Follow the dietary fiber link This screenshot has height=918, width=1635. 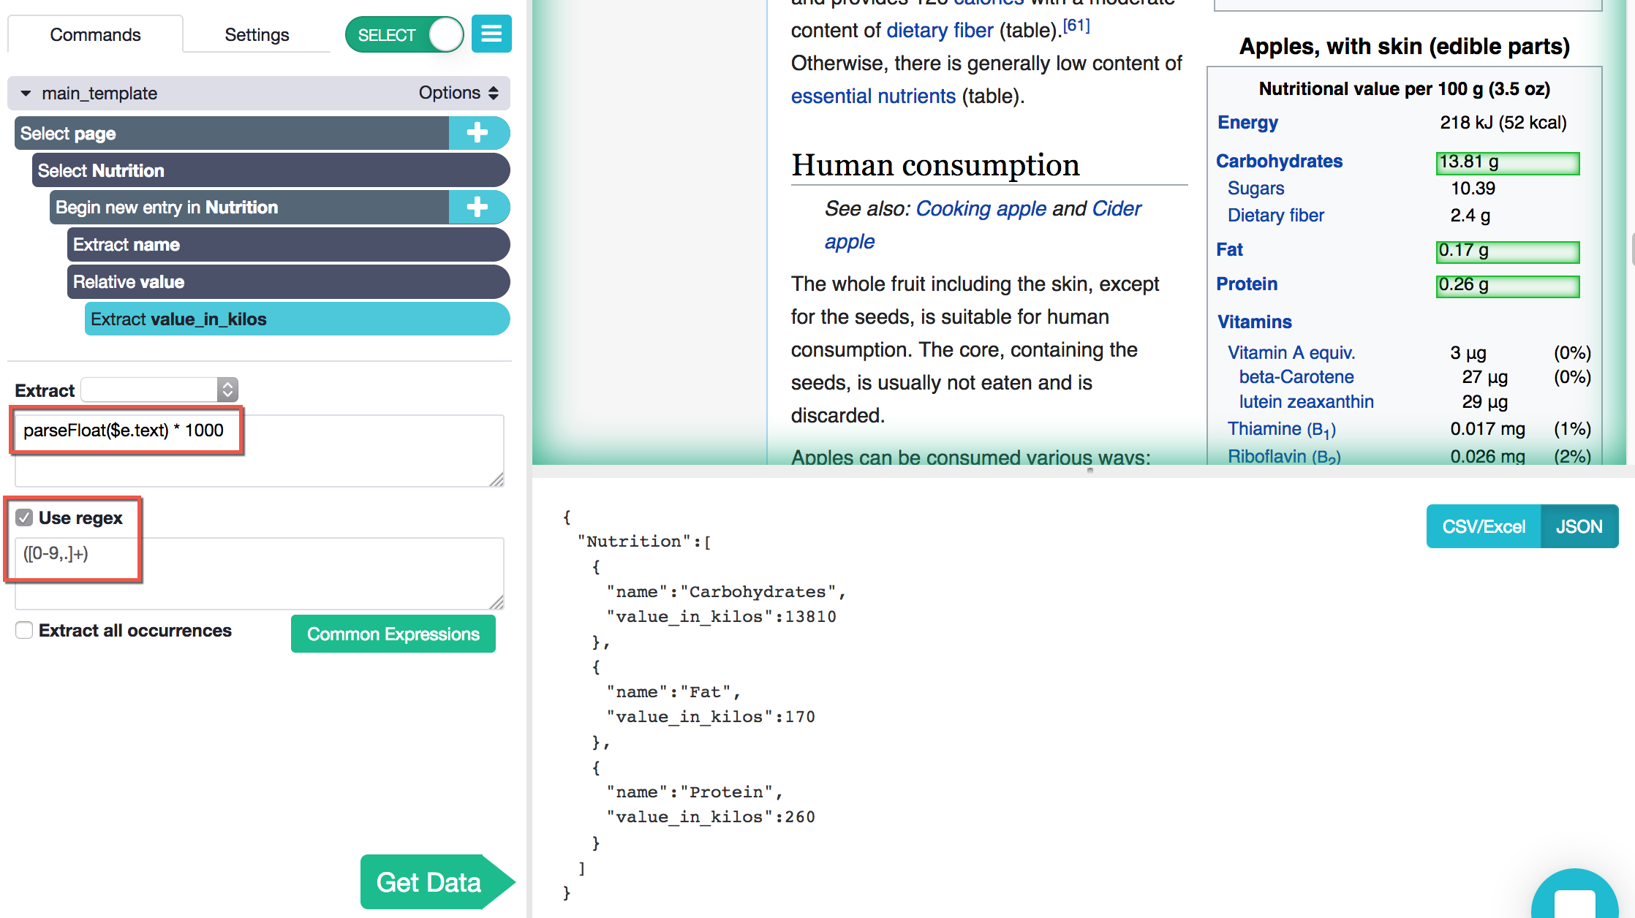(940, 31)
